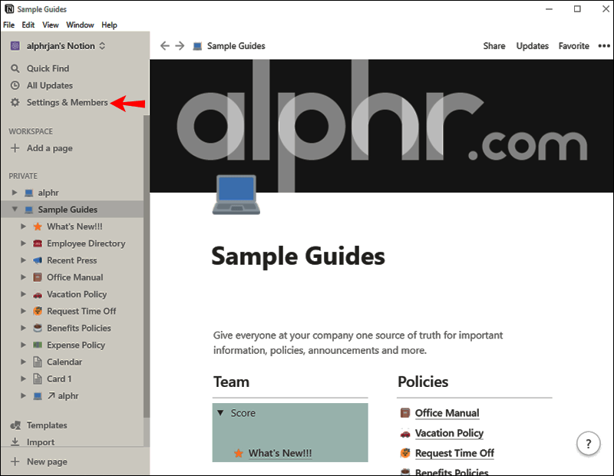This screenshot has height=476, width=614.
Task: Click the document icon of Calendar page
Action: click(x=38, y=362)
